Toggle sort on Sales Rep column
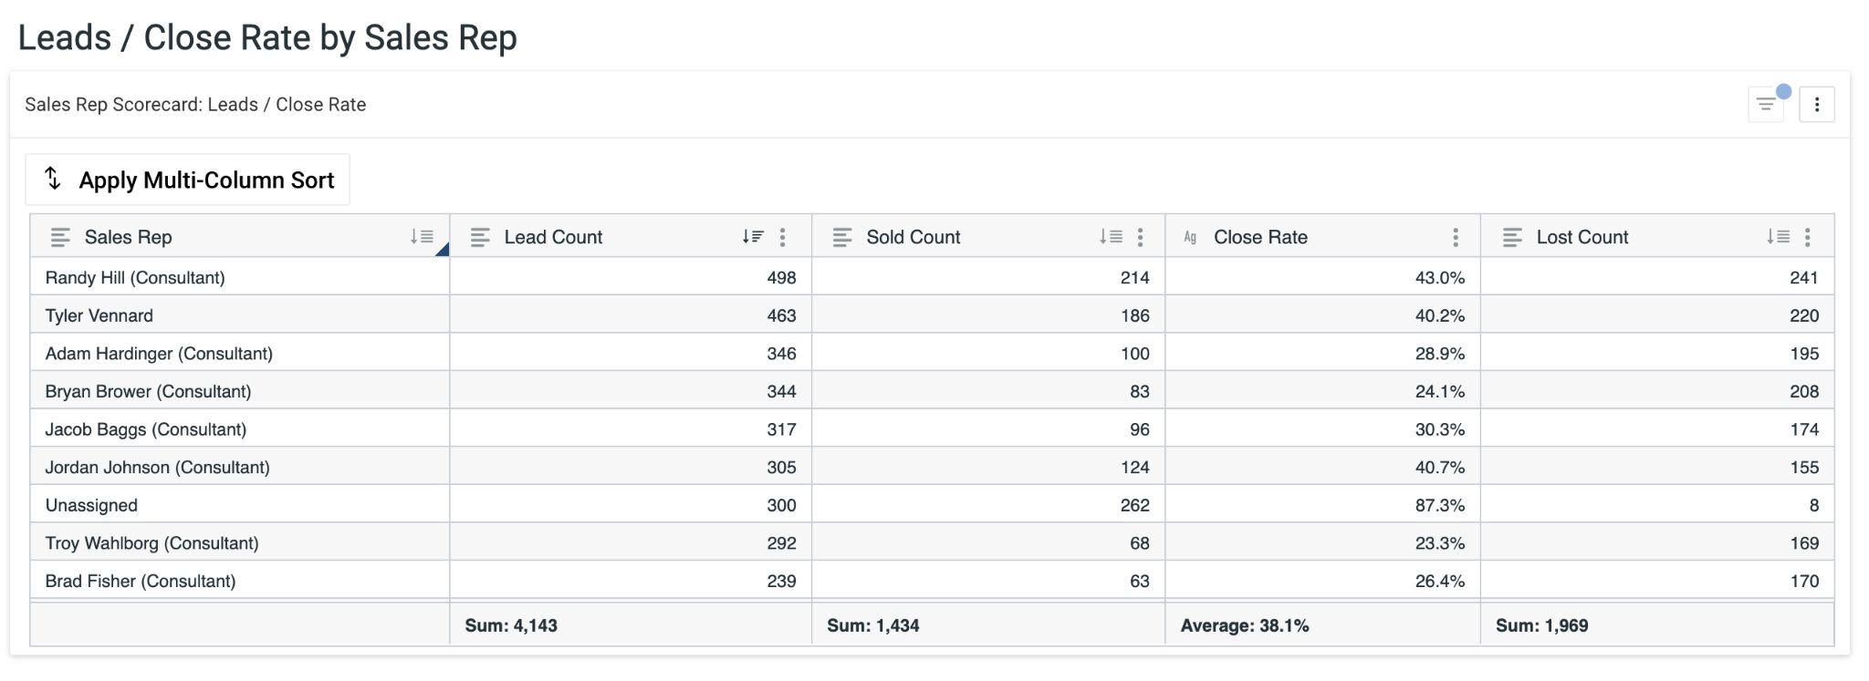Screen dimensions: 1869x681 pos(422,237)
